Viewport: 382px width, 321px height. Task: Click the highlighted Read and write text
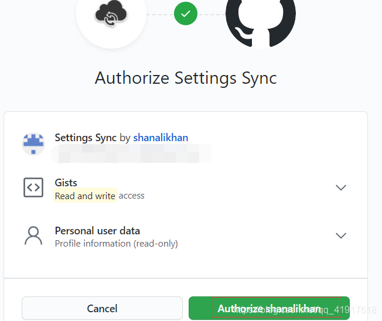click(85, 196)
